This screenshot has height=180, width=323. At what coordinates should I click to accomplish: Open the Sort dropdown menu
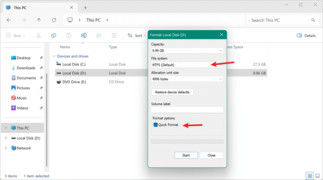click(136, 35)
